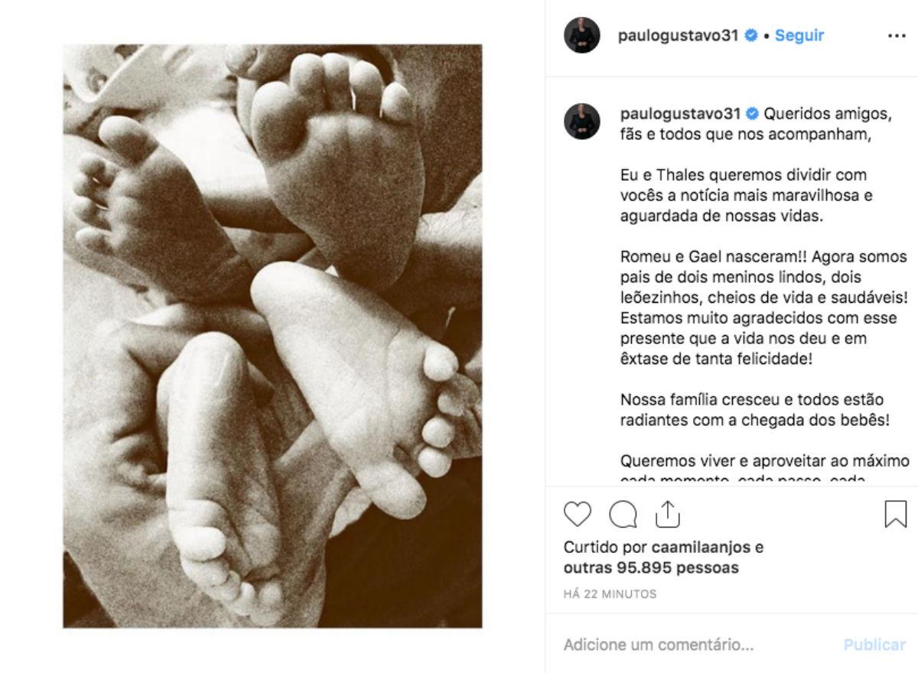Open the three-dot more options menu
The image size is (918, 673).
896,36
